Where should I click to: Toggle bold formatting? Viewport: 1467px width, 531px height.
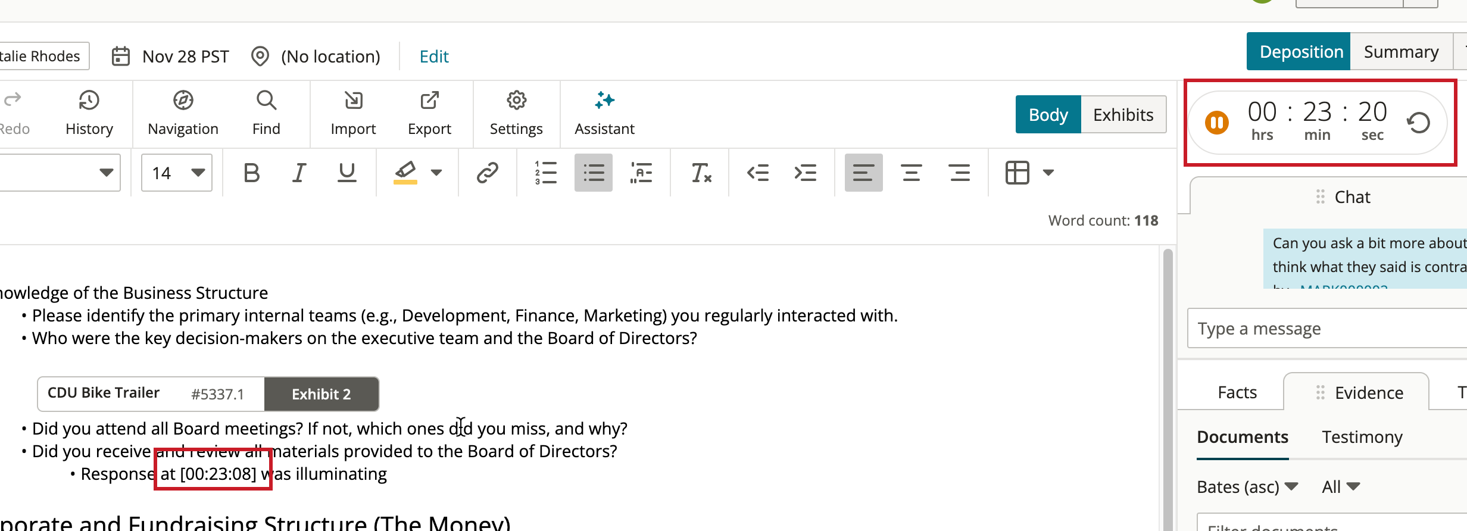point(252,173)
